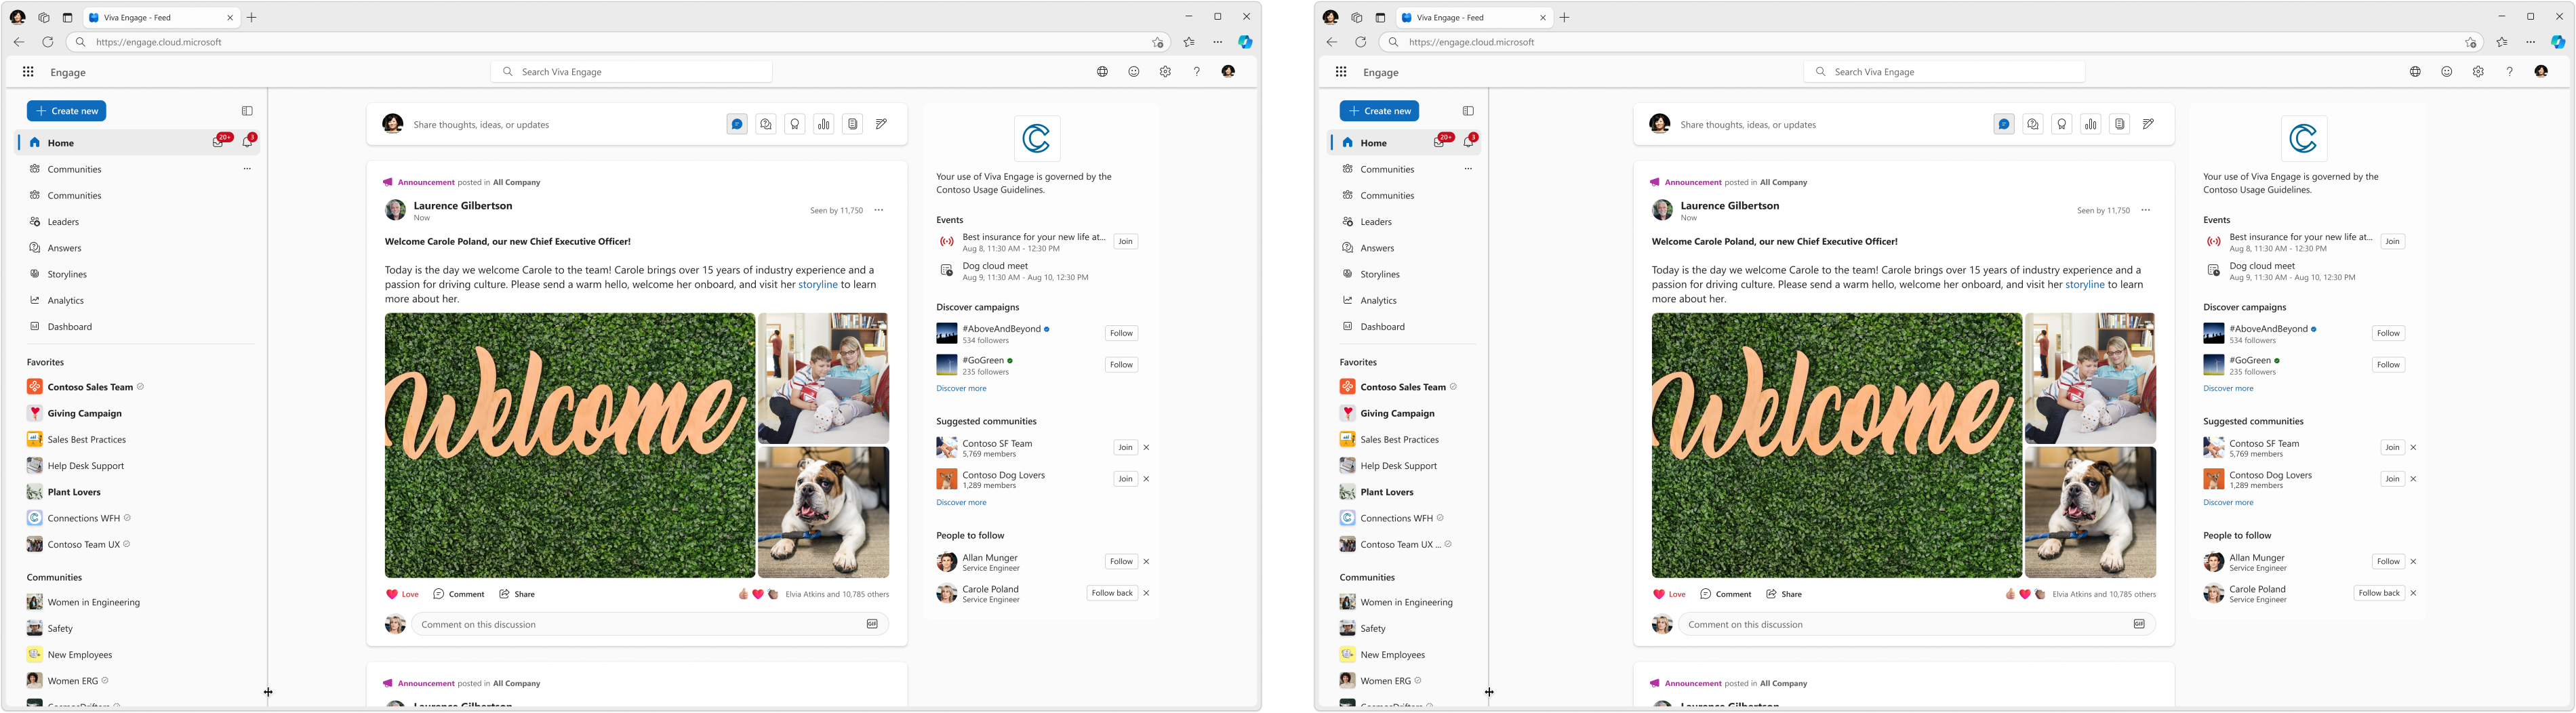Click Create new button in right window
The image size is (2576, 713).
click(1380, 111)
